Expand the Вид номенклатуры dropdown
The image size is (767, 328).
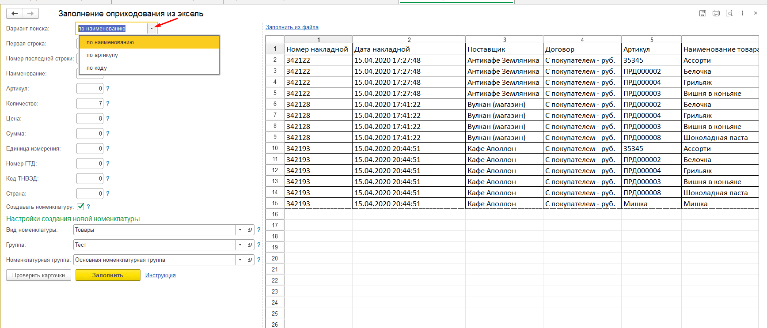[240, 230]
